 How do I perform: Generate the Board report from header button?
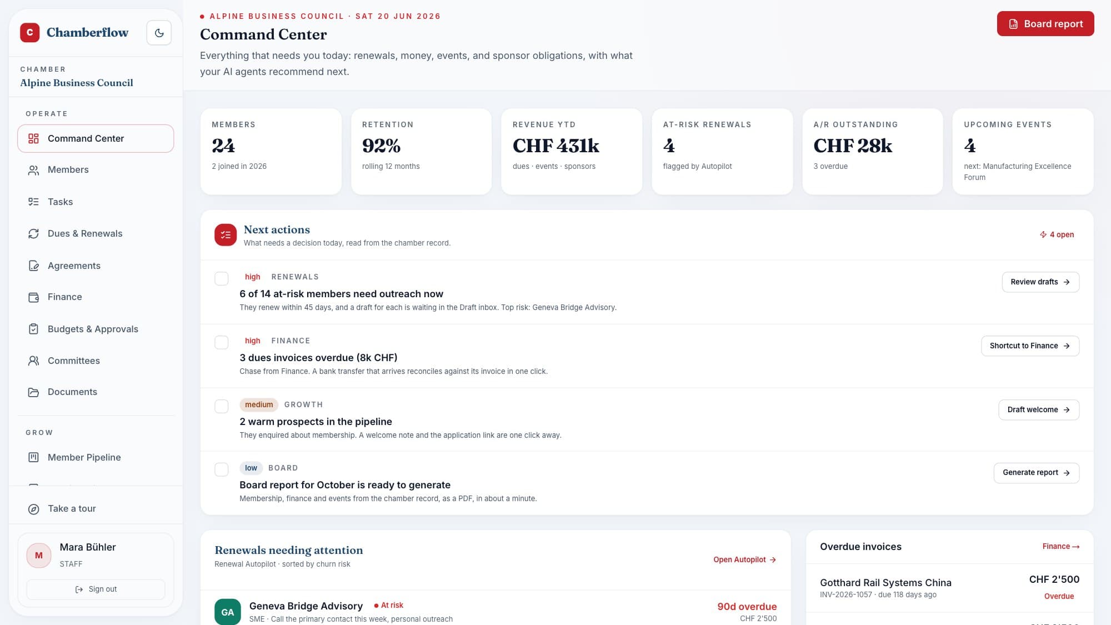click(x=1045, y=24)
